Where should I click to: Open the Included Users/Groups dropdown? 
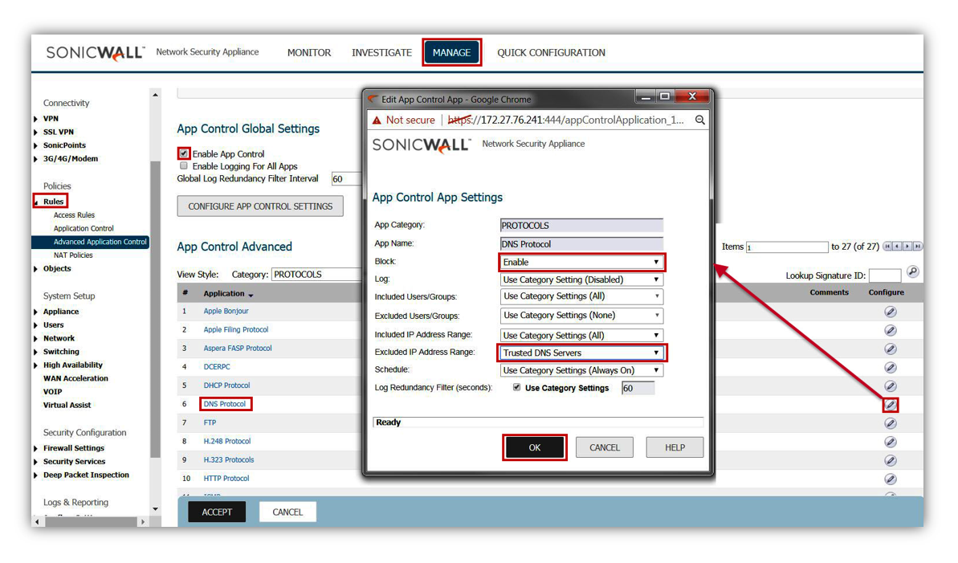coord(581,296)
